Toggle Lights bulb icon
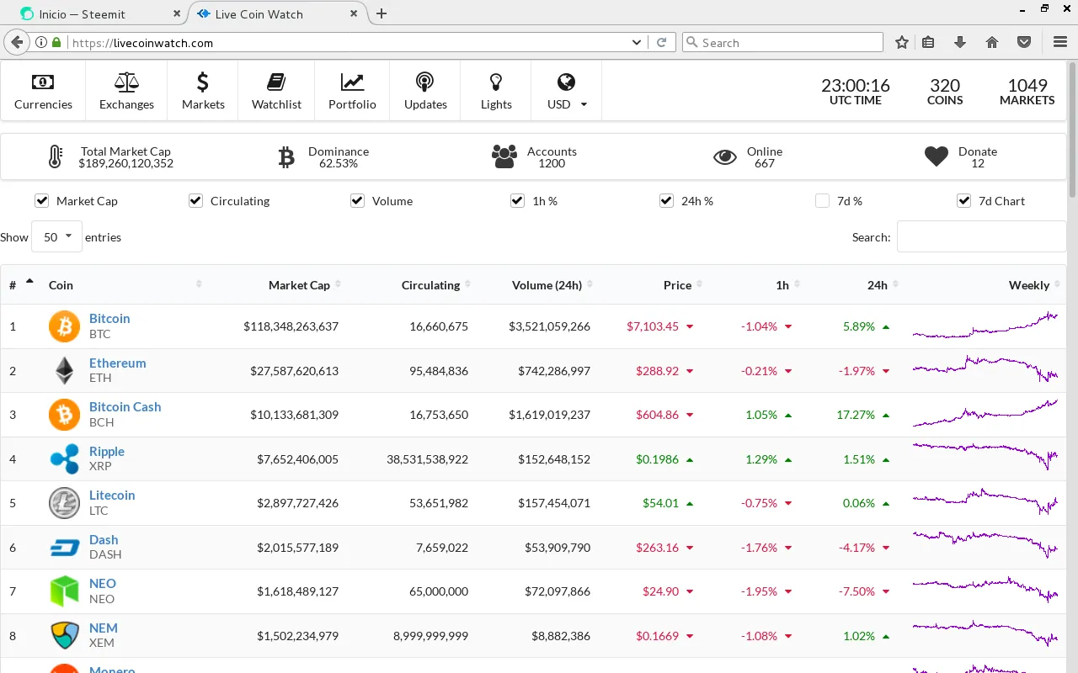This screenshot has width=1078, height=673. click(496, 82)
